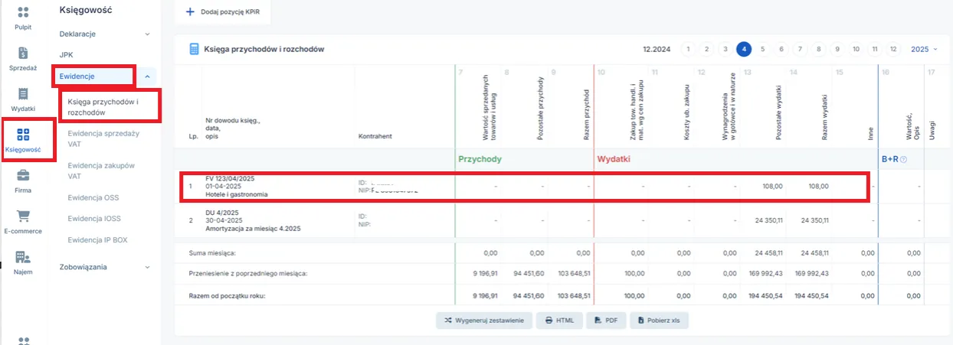Go to the Wydatki section icon
The width and height of the screenshot is (953, 345).
click(23, 95)
